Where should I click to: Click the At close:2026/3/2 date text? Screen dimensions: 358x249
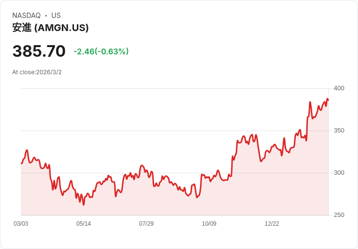click(x=37, y=72)
